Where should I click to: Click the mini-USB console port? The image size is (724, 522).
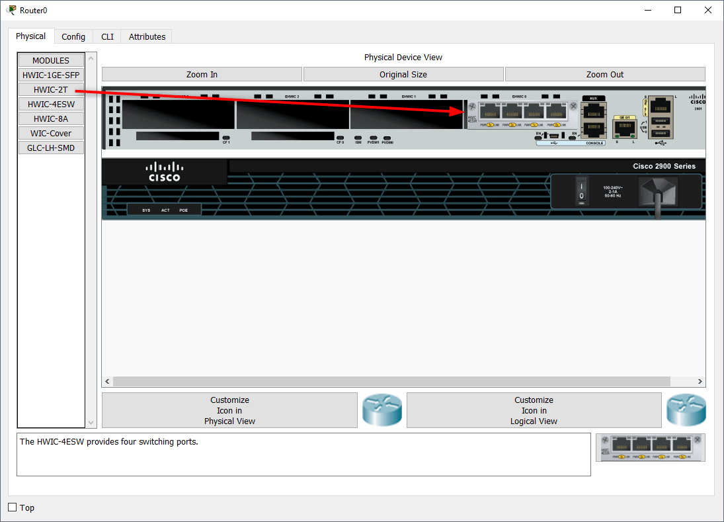pos(553,136)
